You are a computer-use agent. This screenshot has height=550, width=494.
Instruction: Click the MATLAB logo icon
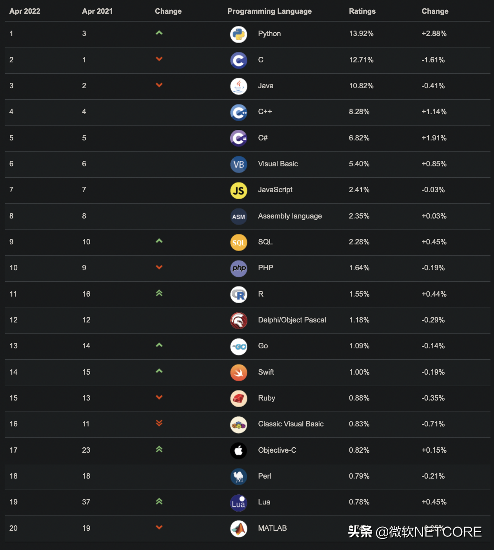tap(238, 529)
